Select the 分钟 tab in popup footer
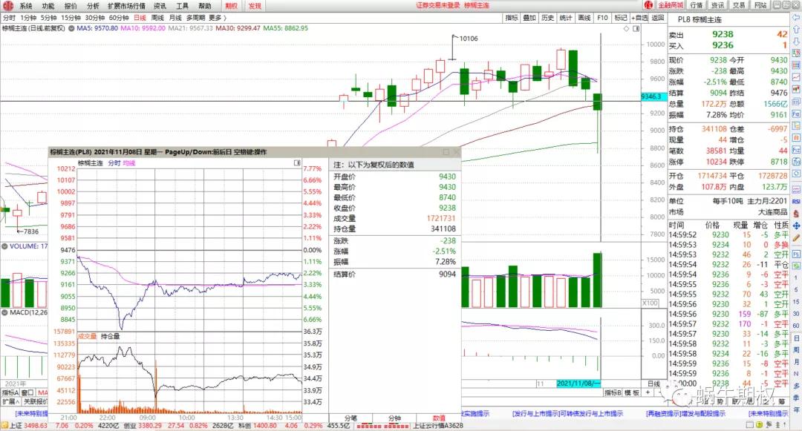The height and width of the screenshot is (431, 802). [x=394, y=418]
